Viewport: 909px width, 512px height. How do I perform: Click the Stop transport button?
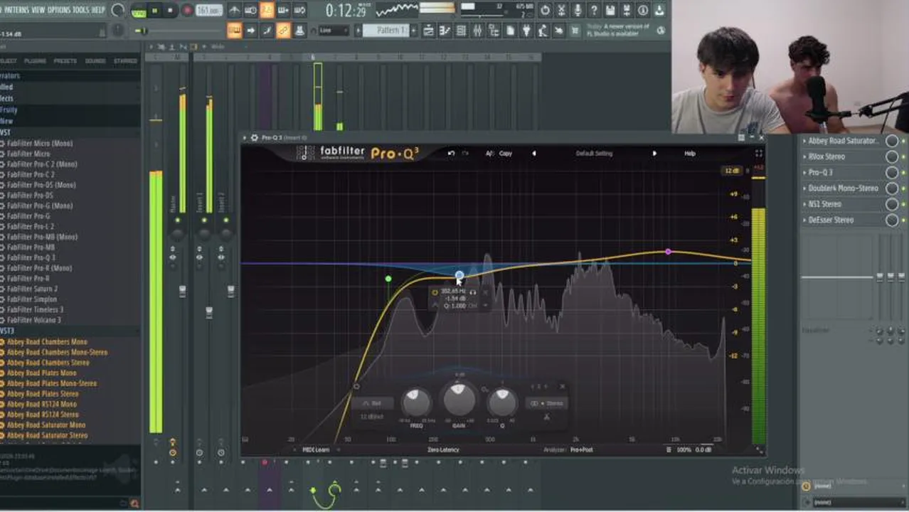point(170,11)
